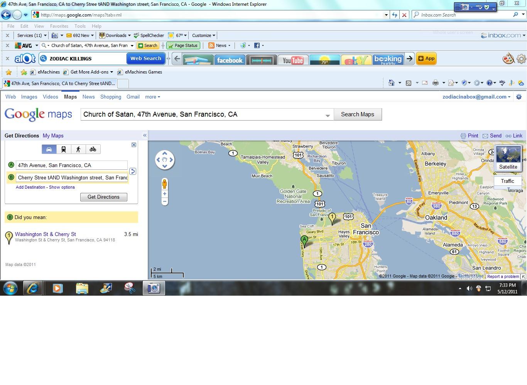Collapse the left directions panel

click(145, 136)
